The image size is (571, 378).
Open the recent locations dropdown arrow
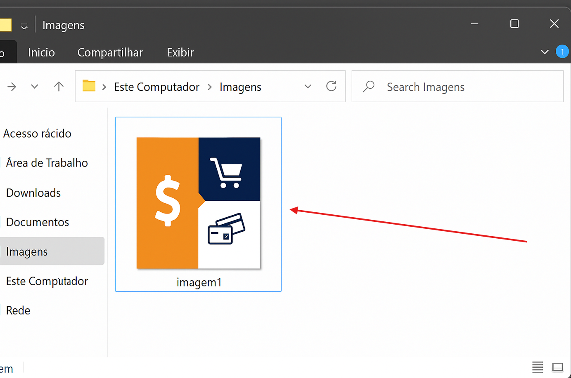point(35,87)
